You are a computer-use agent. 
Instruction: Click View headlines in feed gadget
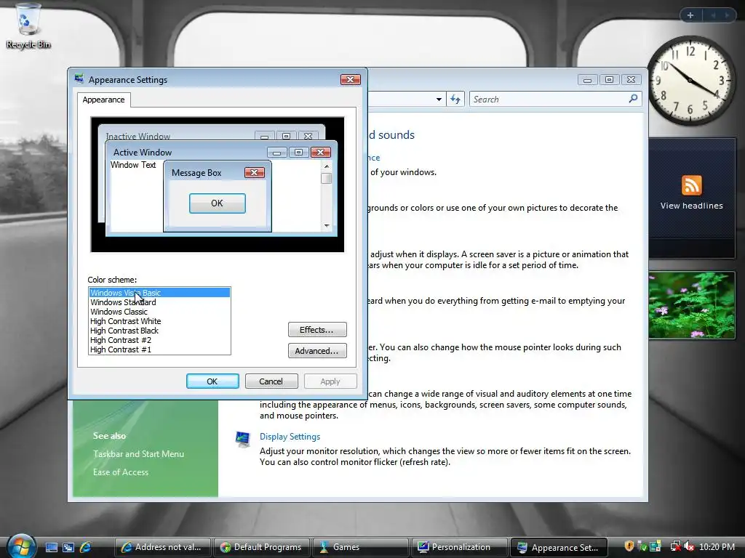tap(691, 206)
